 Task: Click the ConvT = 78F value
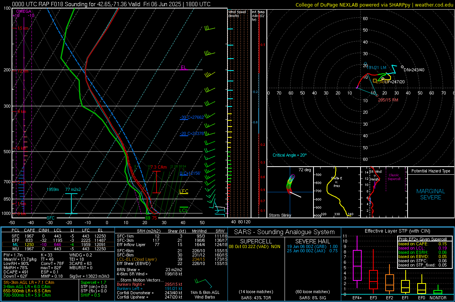52,264
